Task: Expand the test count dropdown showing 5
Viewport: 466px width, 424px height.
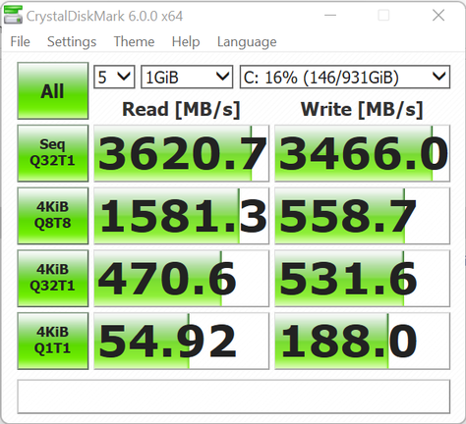Action: point(114,77)
